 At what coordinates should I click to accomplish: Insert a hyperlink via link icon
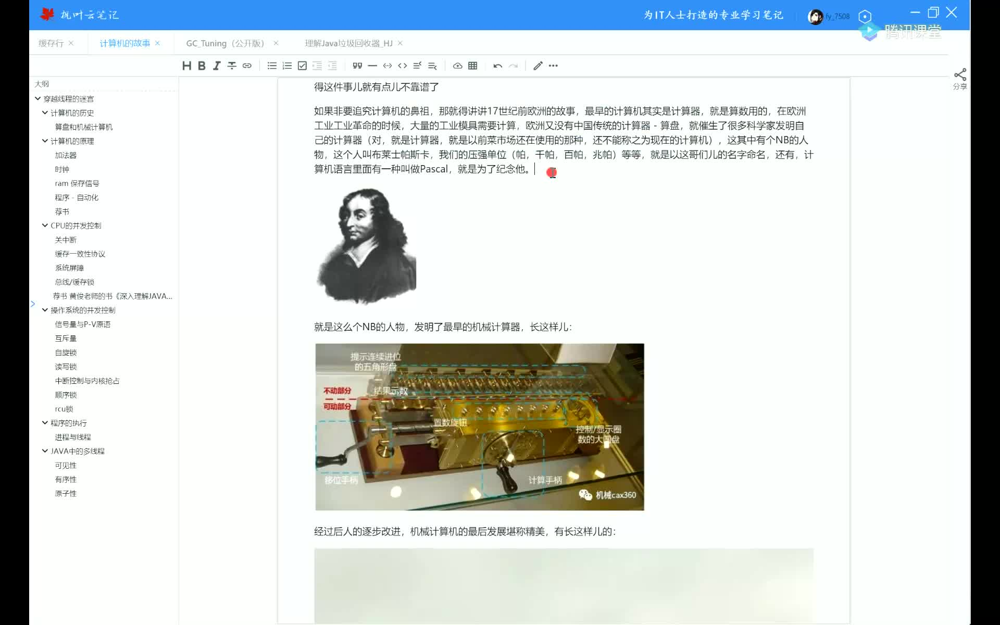click(x=247, y=66)
